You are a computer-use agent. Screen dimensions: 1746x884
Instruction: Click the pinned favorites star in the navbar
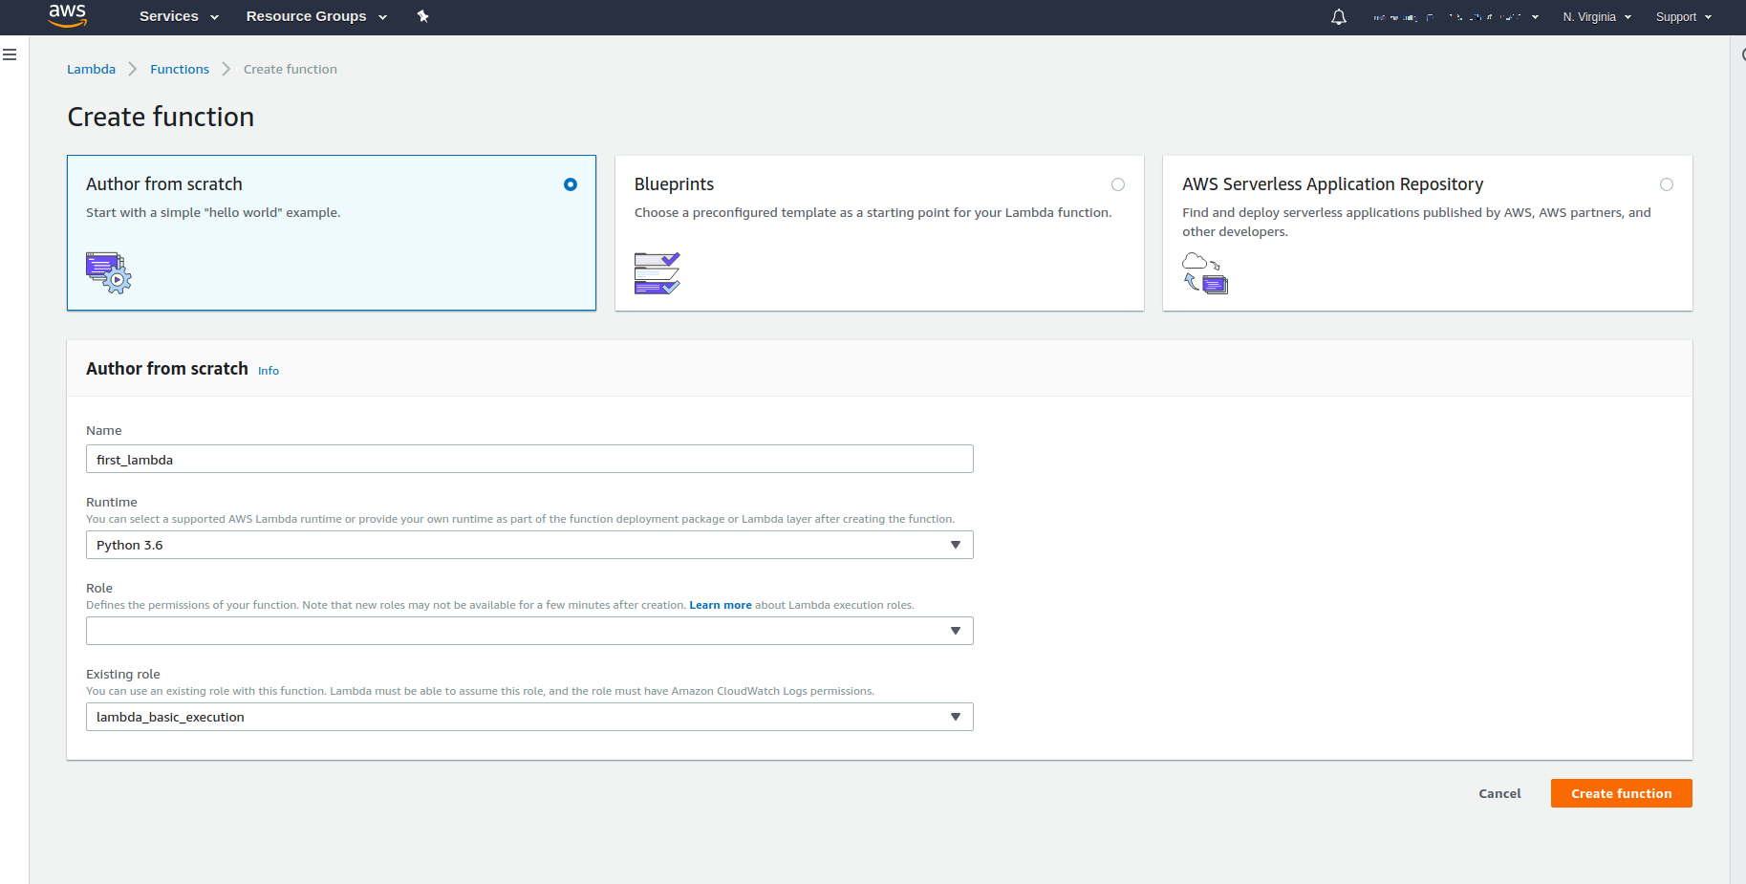(423, 16)
